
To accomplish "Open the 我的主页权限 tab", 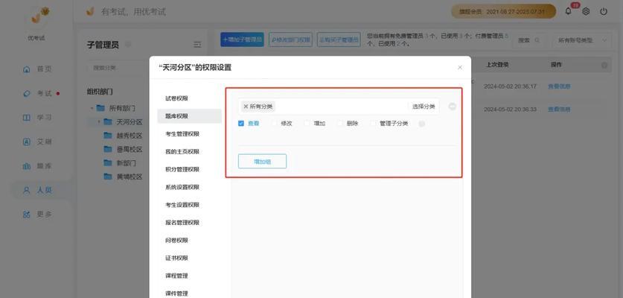I will tap(189, 151).
